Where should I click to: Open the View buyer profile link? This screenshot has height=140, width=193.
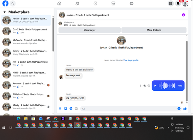[131, 60]
